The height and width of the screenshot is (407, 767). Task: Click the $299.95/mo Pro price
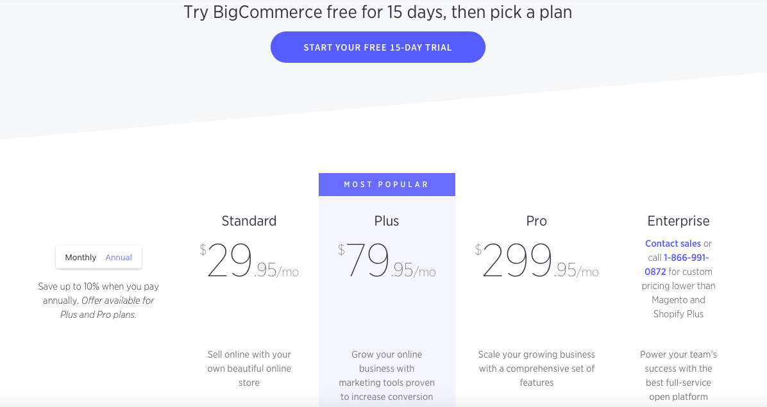point(537,262)
